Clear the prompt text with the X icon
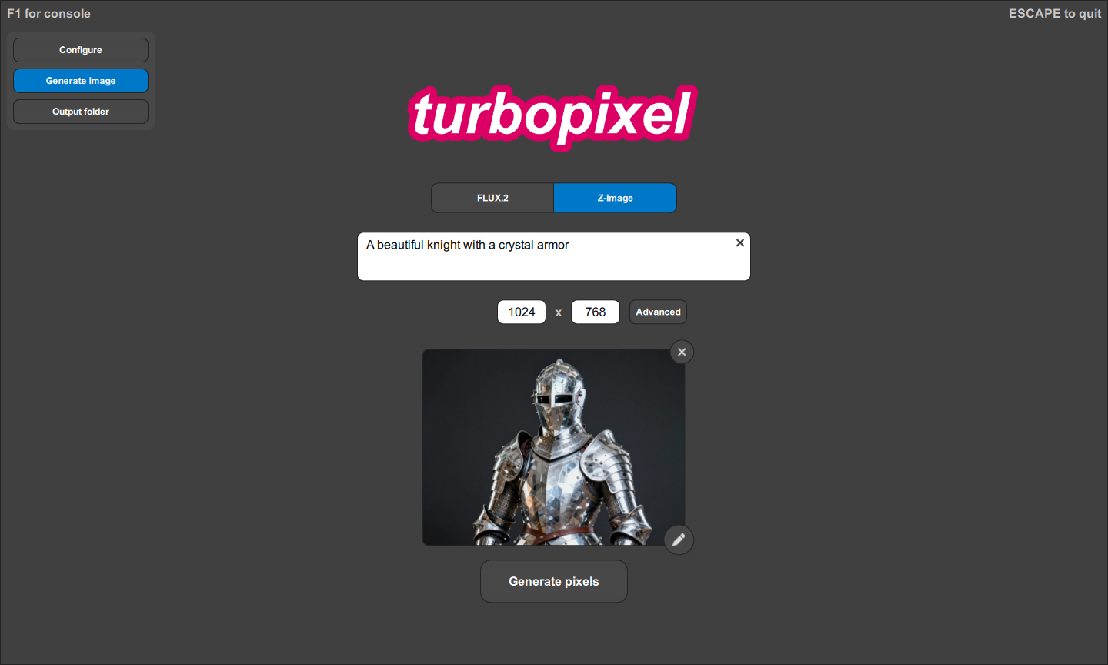 (739, 243)
